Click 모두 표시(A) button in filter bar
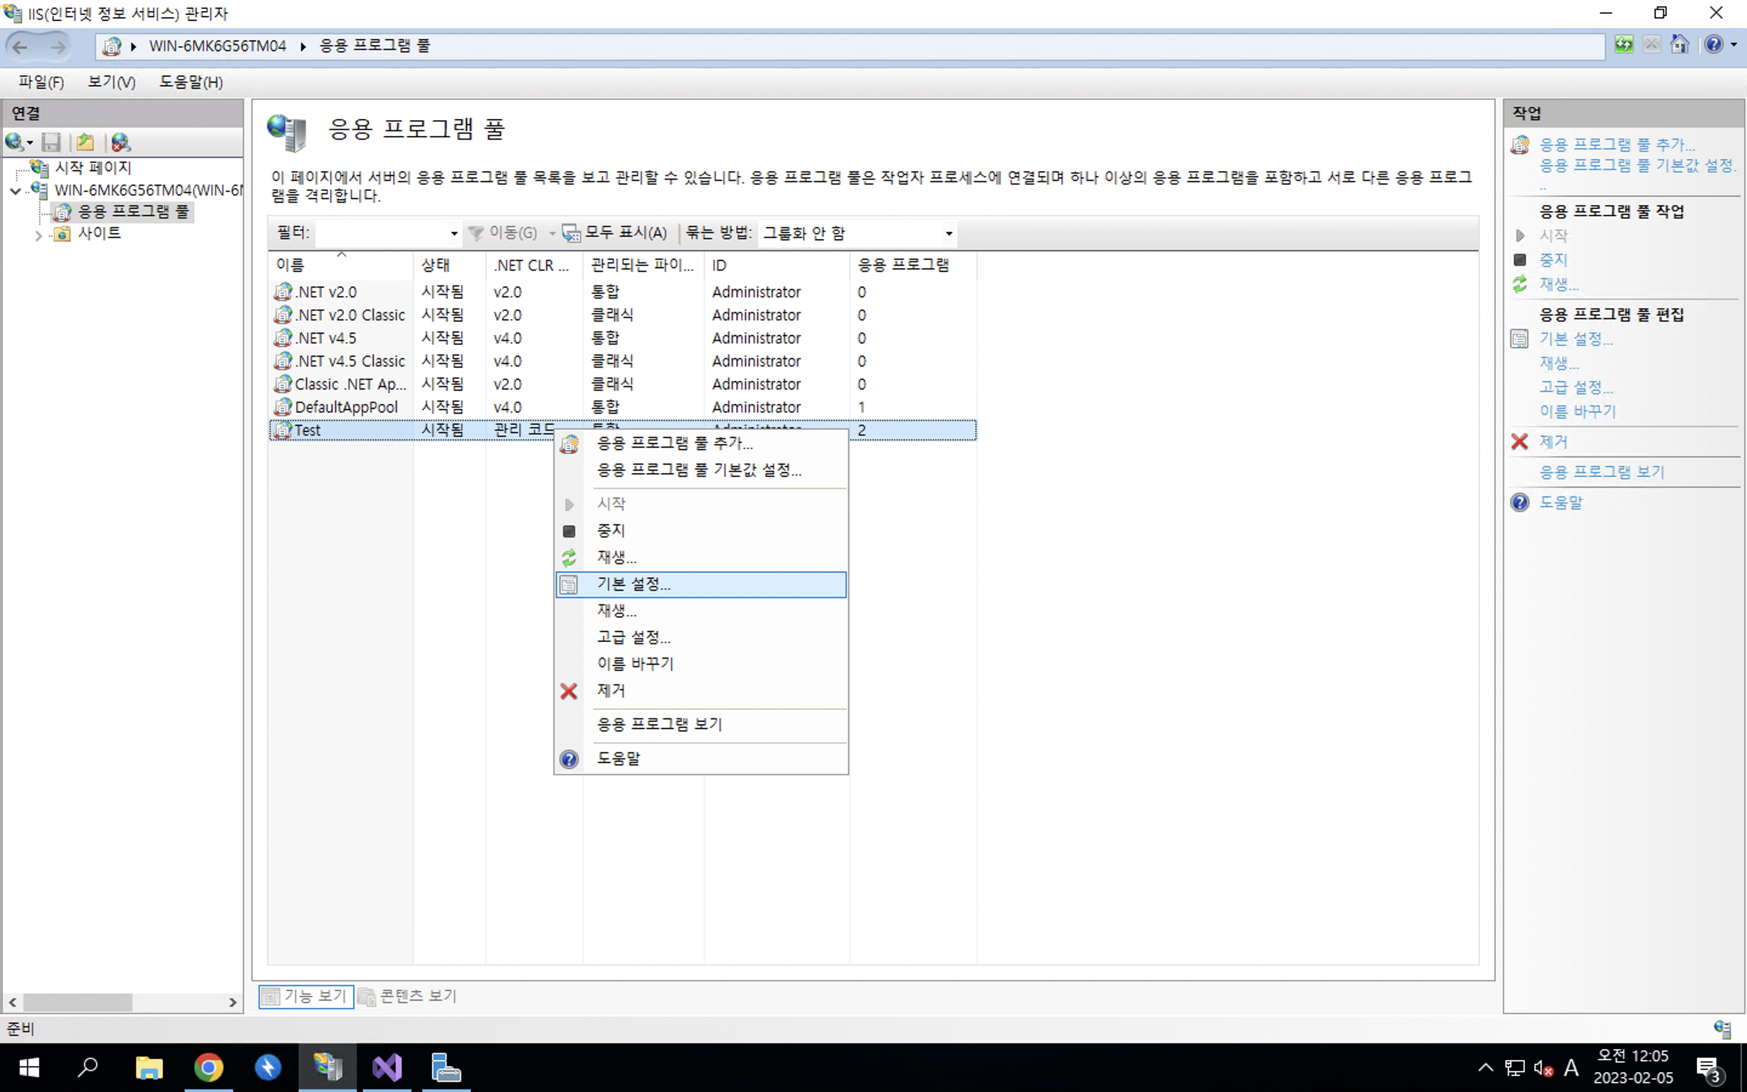The height and width of the screenshot is (1092, 1747). (x=616, y=232)
